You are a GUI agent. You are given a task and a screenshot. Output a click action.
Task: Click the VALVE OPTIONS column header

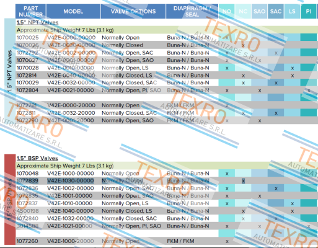pos(133,11)
